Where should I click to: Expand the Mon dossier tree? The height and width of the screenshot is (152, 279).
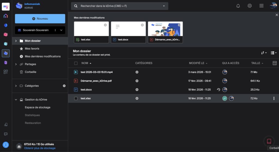pyautogui.click(x=16, y=41)
